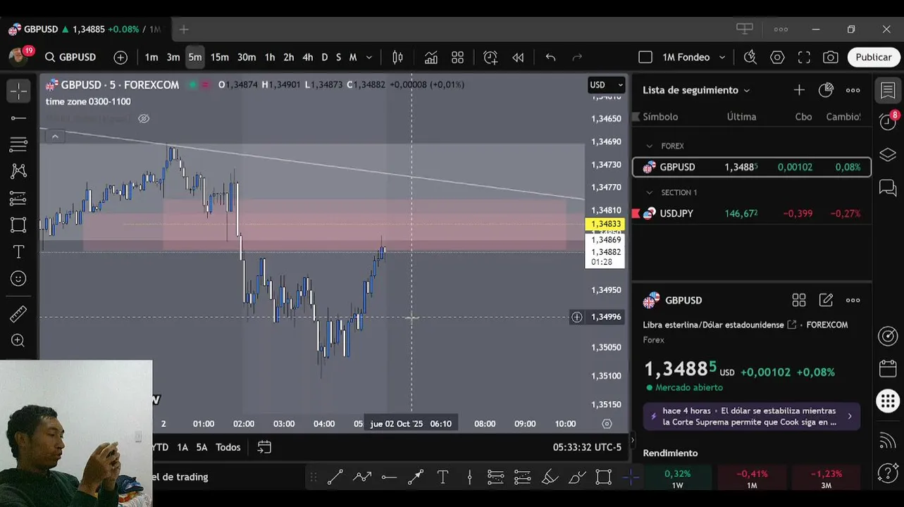Select rectangle tool in favorites bar
This screenshot has width=904, height=507.
point(603,477)
